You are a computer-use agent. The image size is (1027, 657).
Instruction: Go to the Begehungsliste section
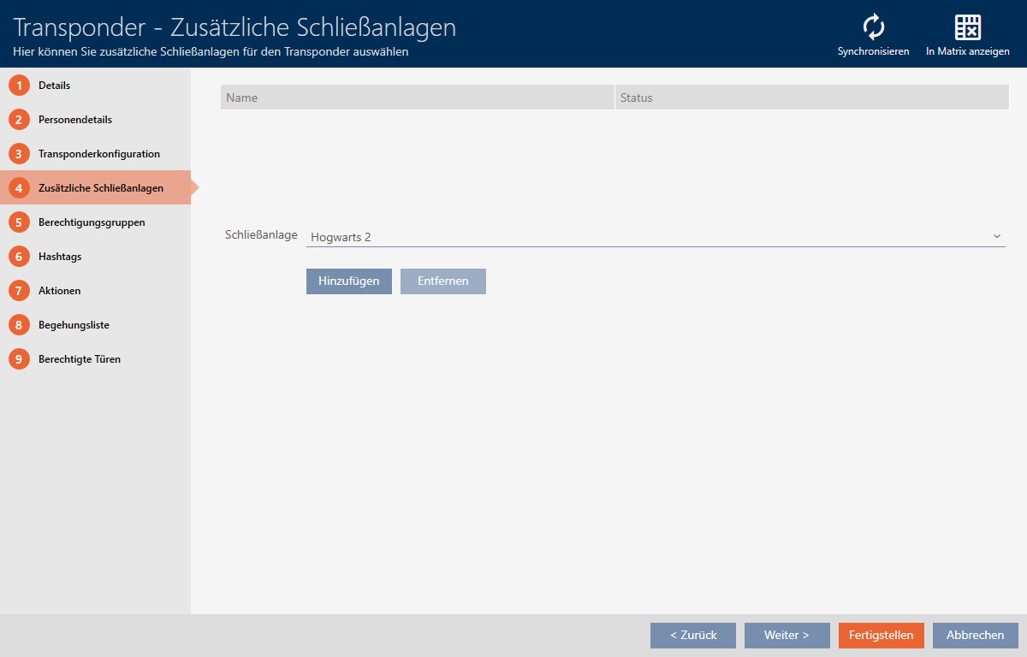[74, 325]
